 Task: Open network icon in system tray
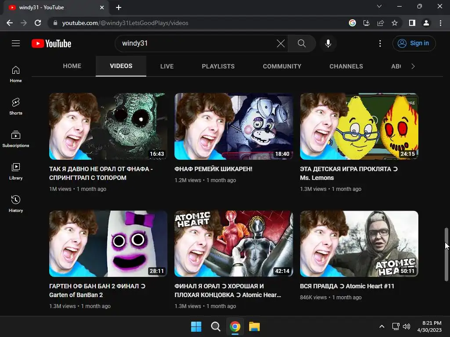(396, 326)
